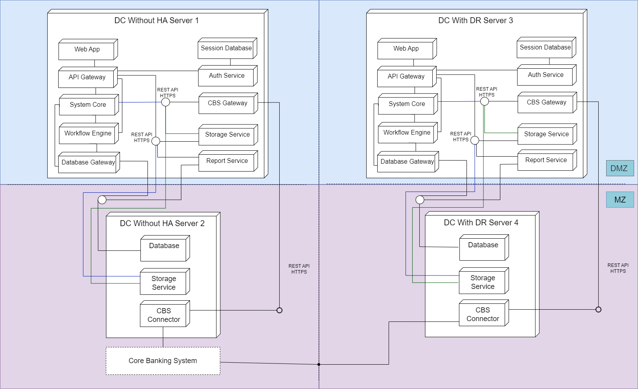
Task: Select the Core Banking System dashed box
Action: [x=163, y=361]
